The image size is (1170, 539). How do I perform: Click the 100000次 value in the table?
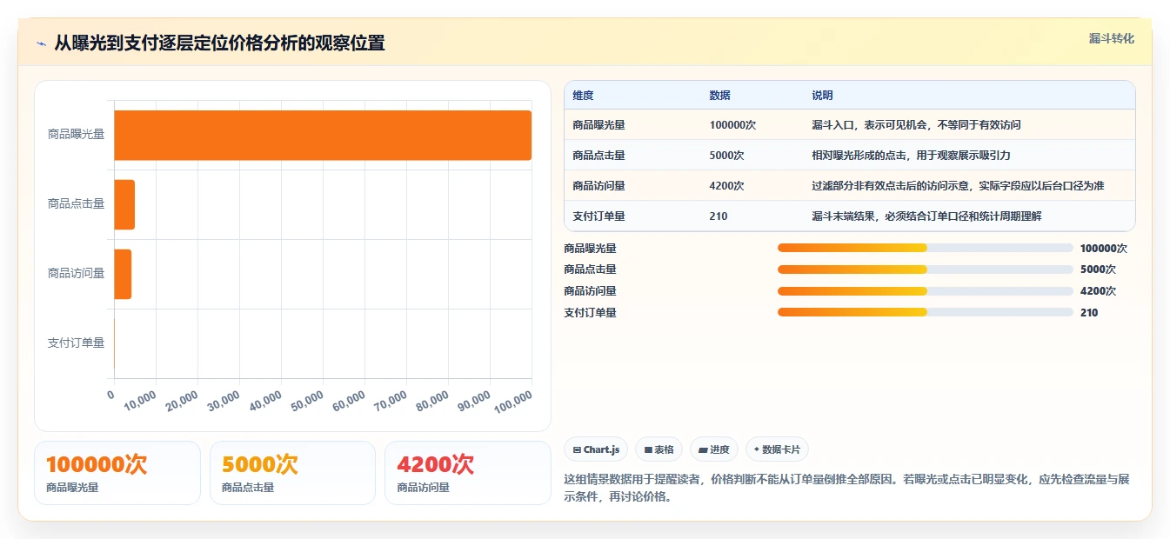pyautogui.click(x=732, y=125)
